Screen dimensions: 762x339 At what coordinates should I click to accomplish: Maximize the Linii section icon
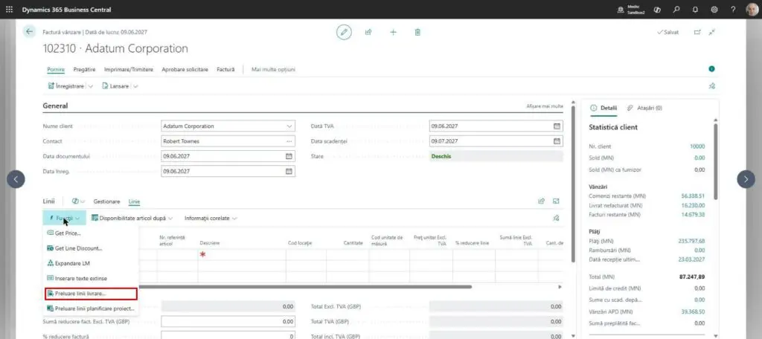[x=556, y=201]
